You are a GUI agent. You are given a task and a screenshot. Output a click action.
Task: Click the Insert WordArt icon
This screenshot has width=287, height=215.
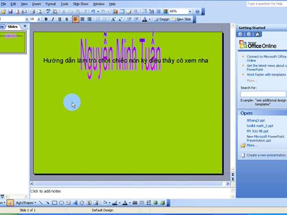75,203
